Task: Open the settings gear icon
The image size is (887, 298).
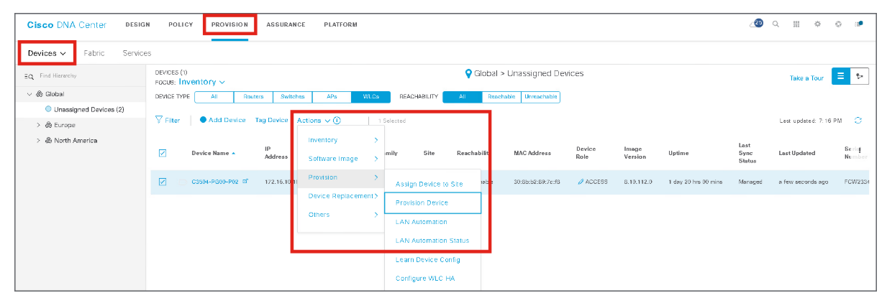Action: click(x=817, y=24)
